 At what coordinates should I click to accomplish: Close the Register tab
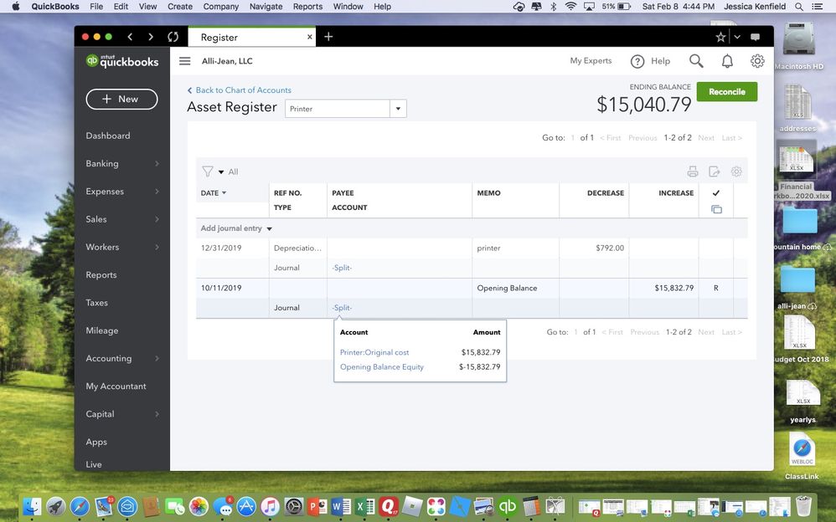coord(310,37)
